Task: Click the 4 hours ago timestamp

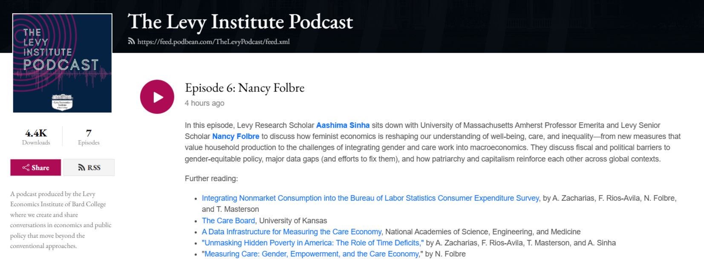Action: [205, 103]
